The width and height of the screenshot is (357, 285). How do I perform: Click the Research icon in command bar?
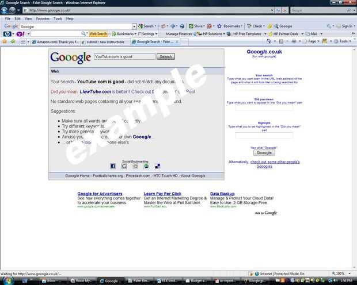point(325,41)
